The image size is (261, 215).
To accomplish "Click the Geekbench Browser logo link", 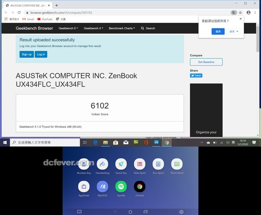I will point(34,28).
